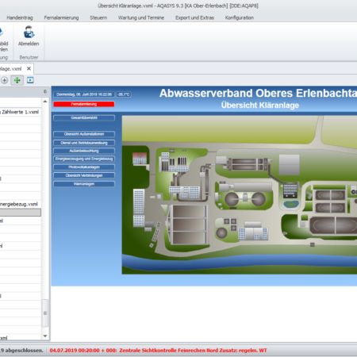Open the Wartung und Termine tab
The width and height of the screenshot is (357, 357).
pos(141,17)
